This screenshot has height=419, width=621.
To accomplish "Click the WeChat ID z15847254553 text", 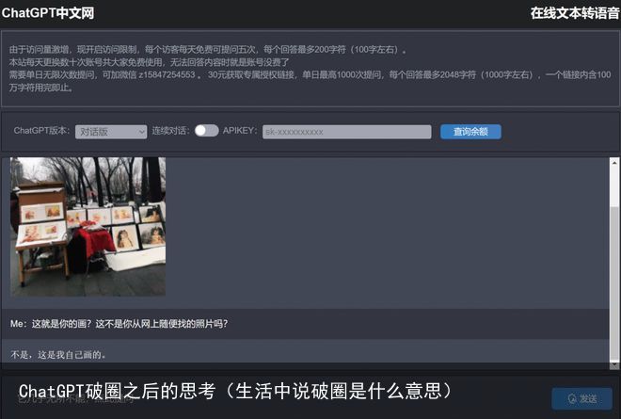I will tap(167, 75).
